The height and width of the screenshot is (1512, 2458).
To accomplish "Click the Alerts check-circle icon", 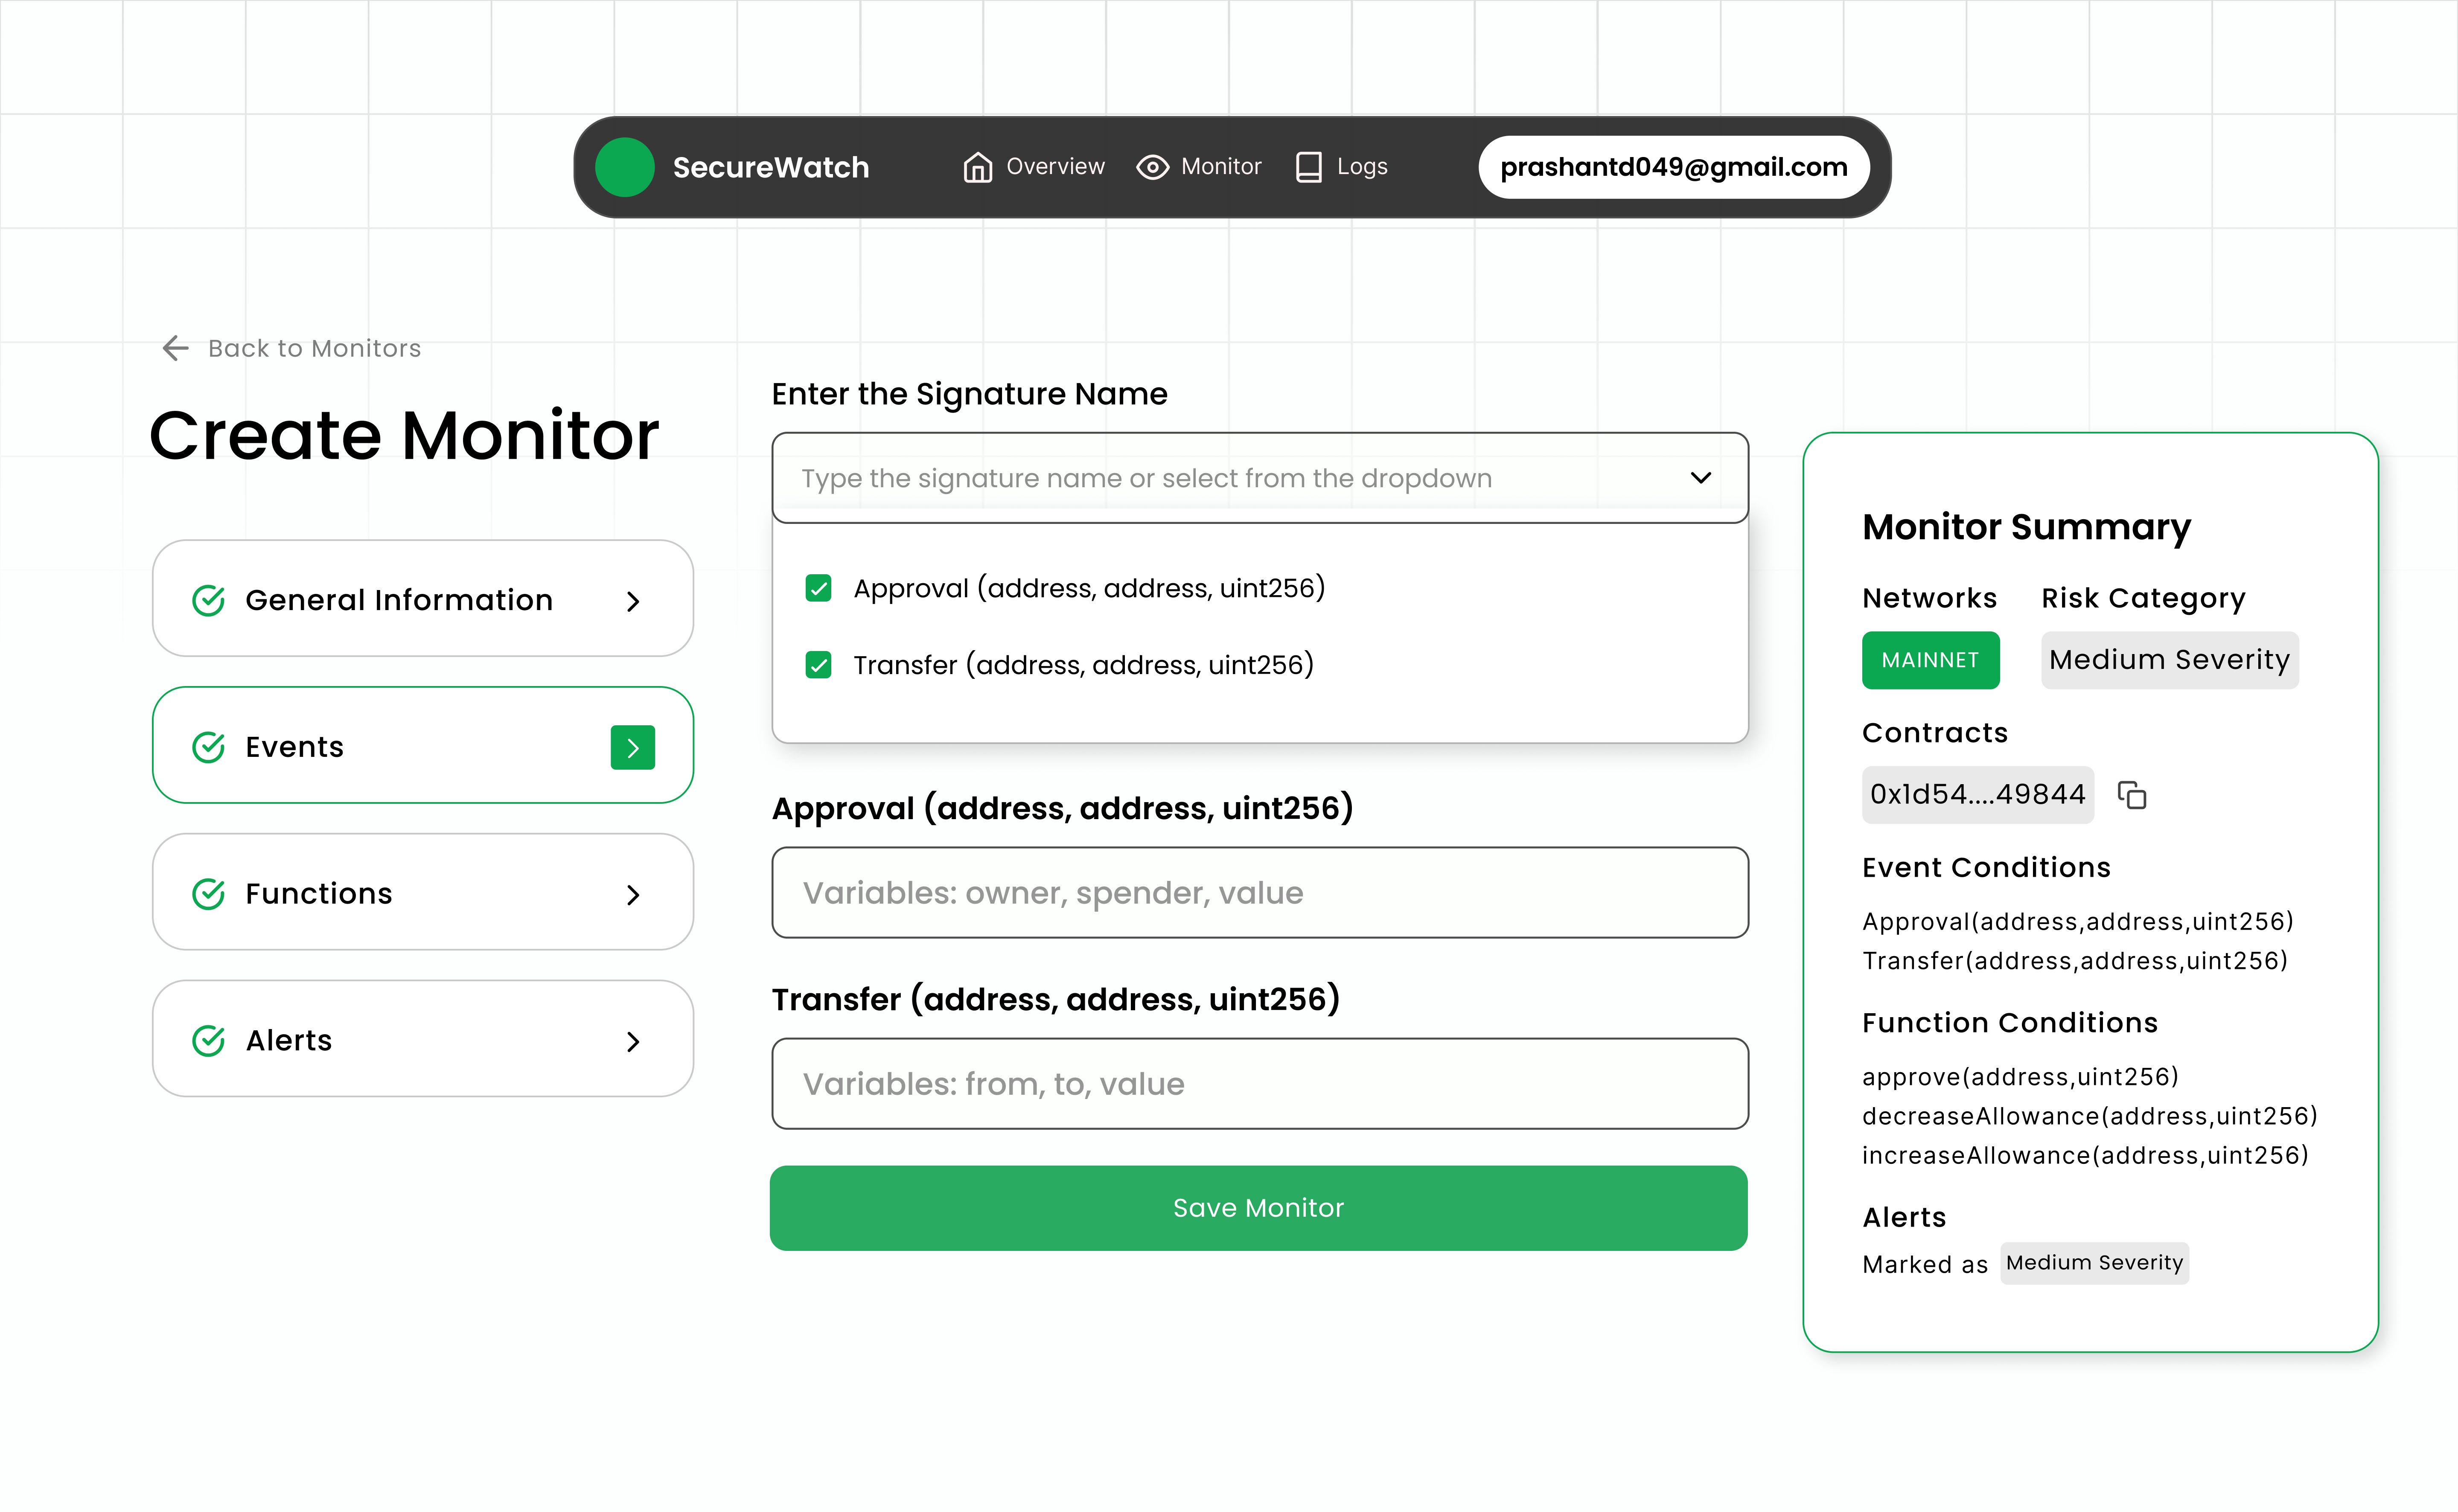I will [x=208, y=1040].
